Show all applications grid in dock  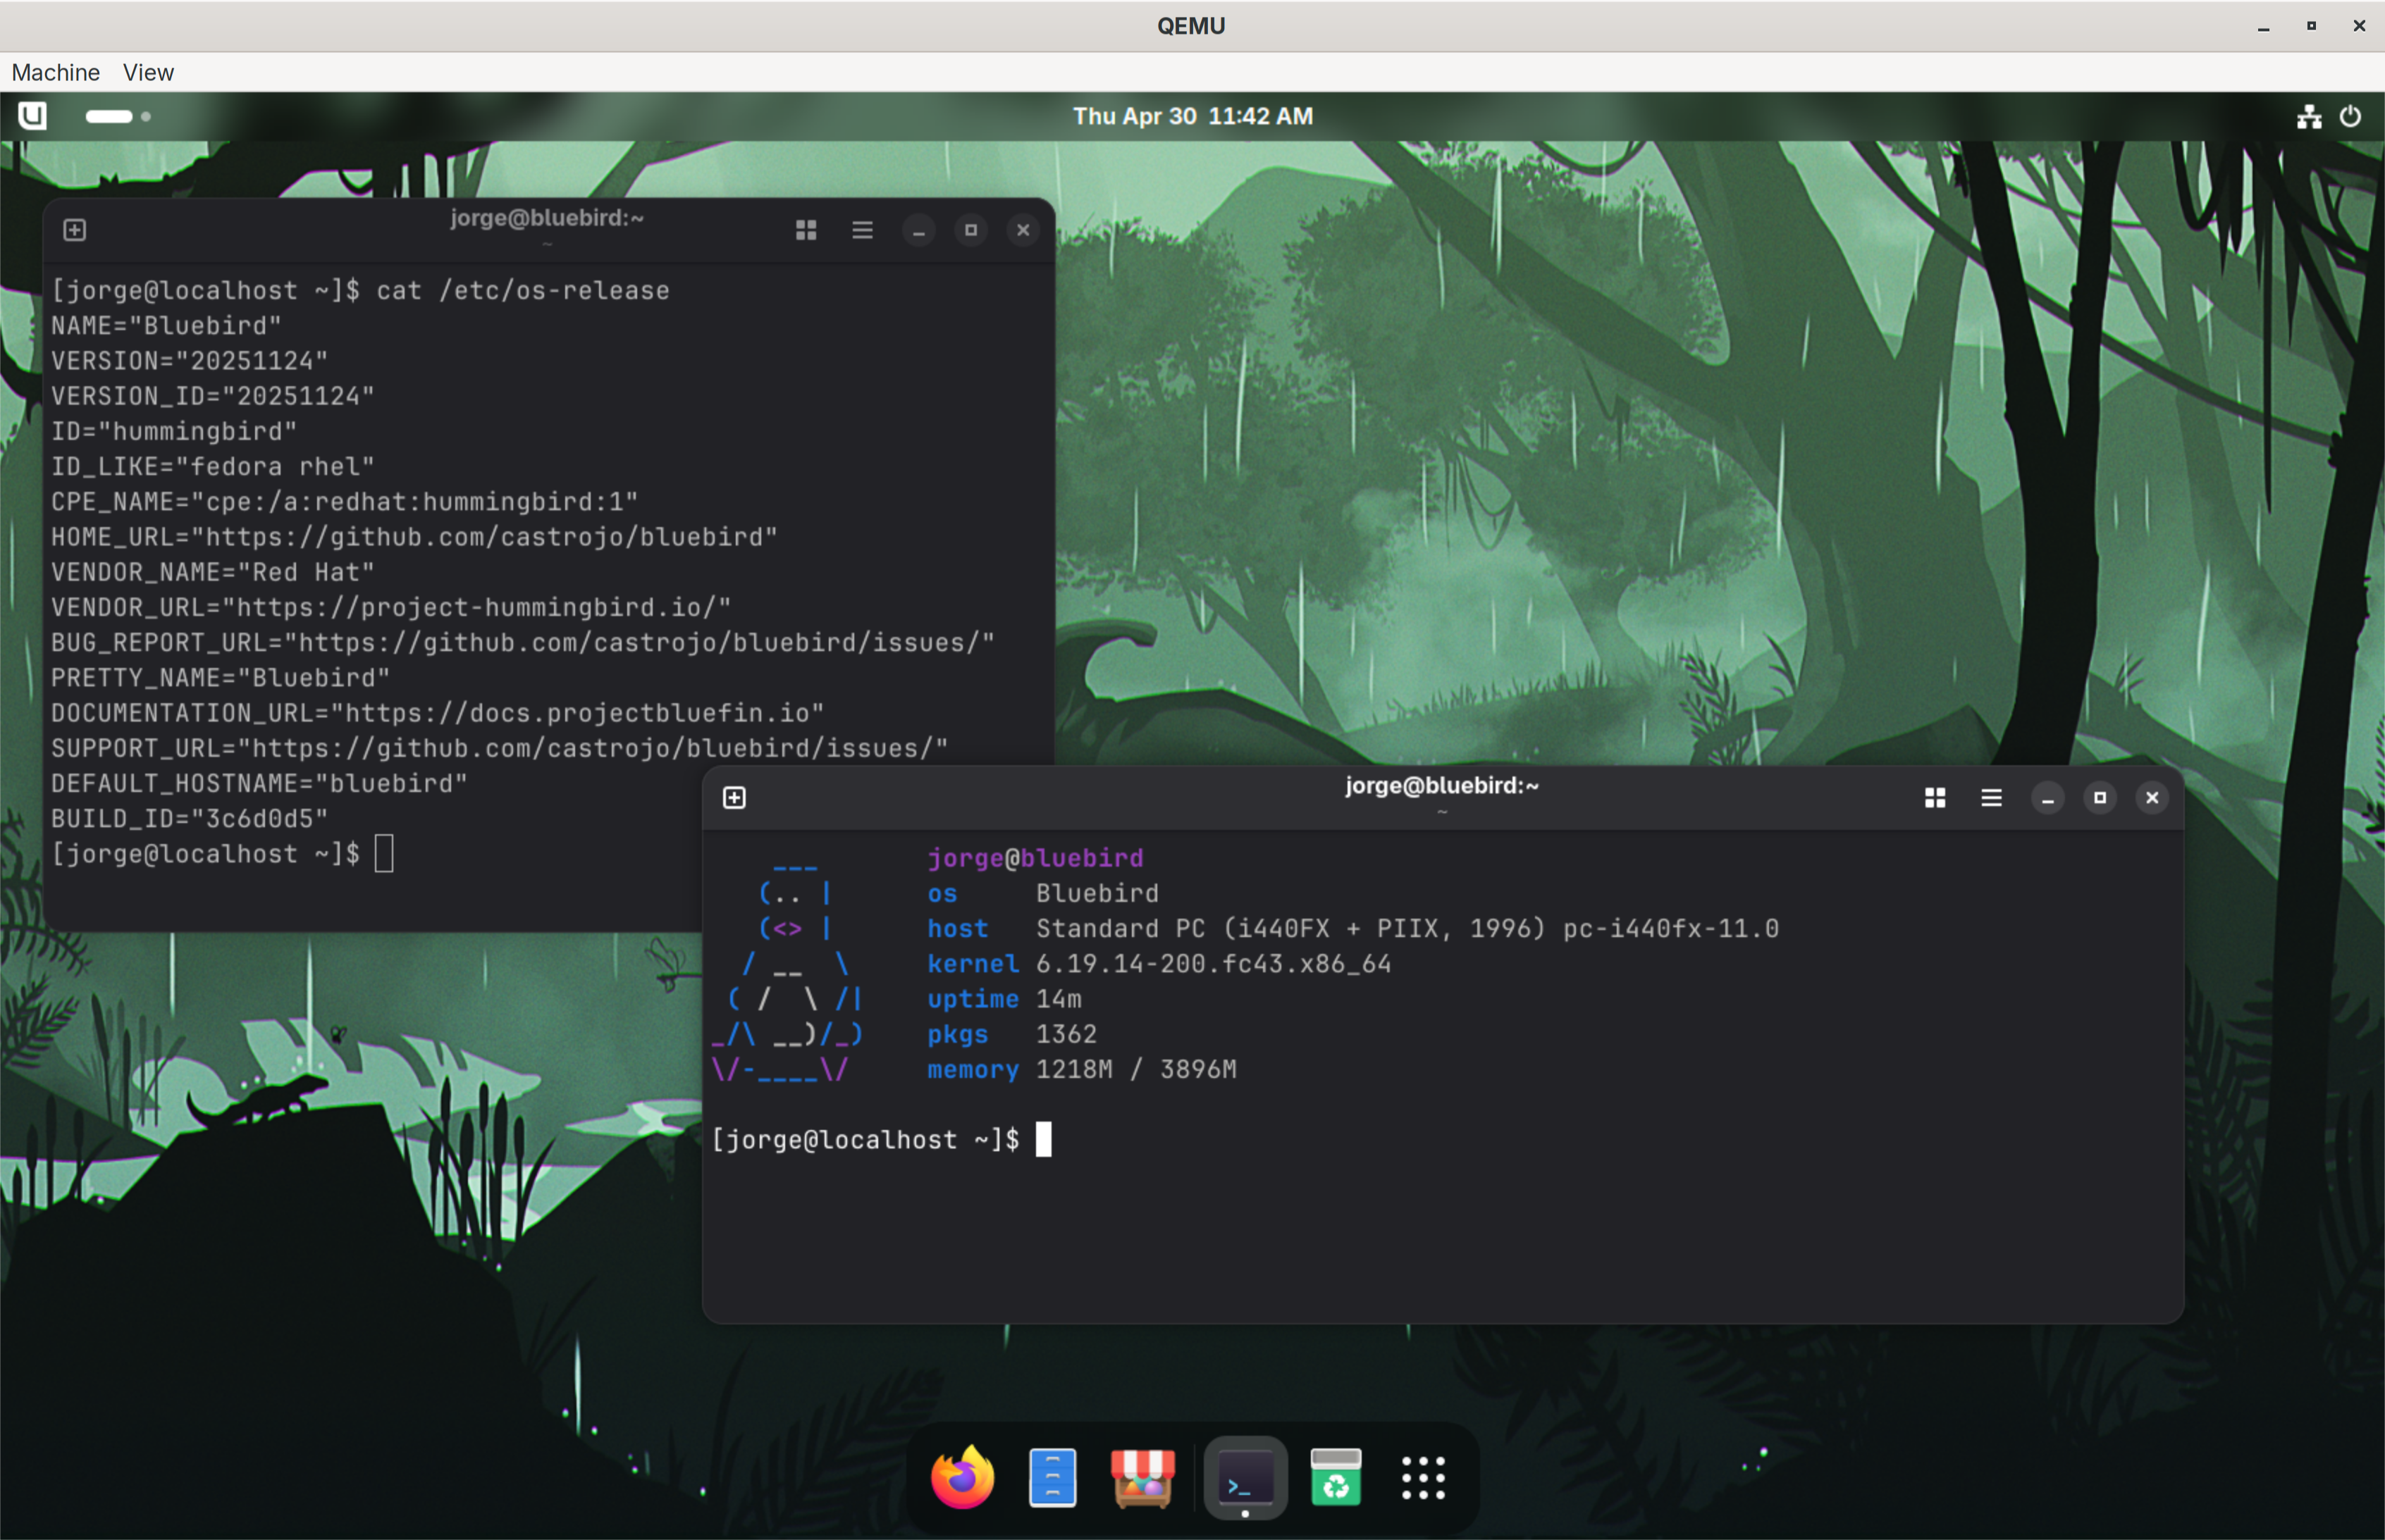click(x=1424, y=1478)
